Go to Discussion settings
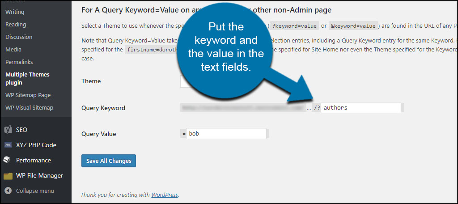Image resolution: width=458 pixels, height=204 pixels. tap(19, 37)
